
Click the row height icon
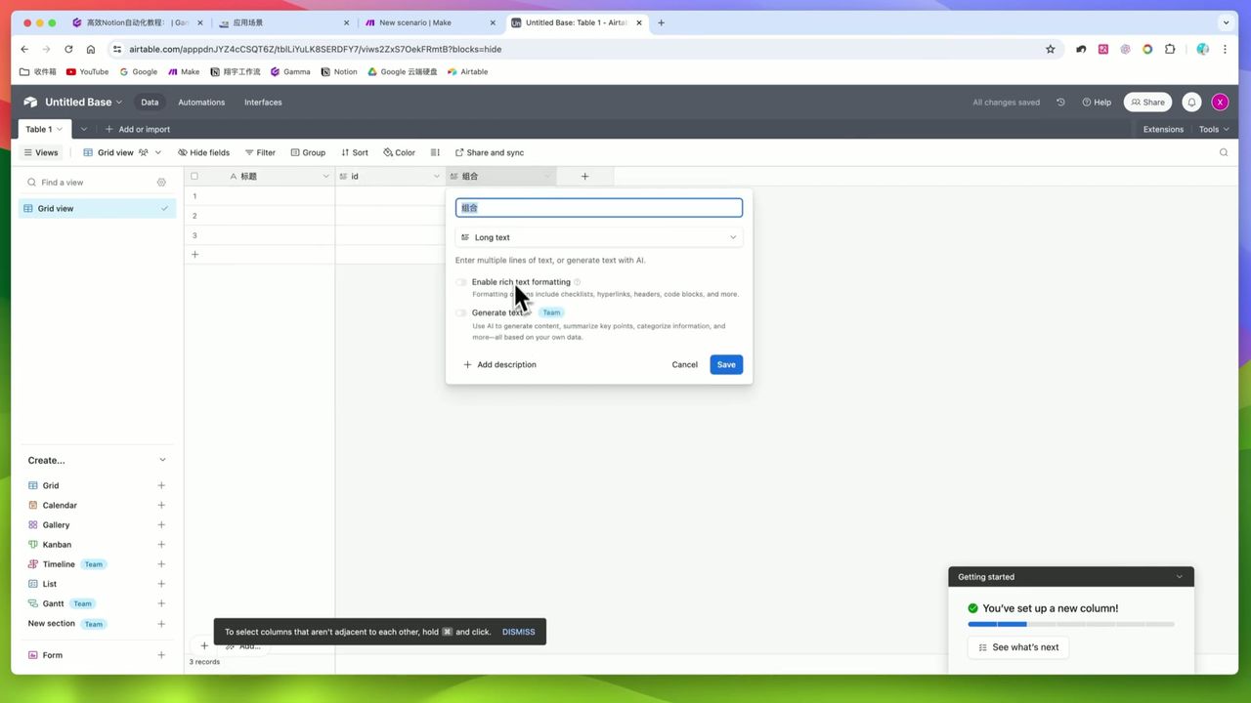coord(435,152)
